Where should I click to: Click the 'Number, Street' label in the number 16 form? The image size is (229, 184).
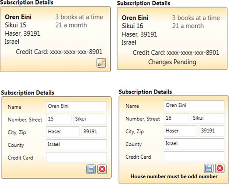[x=143, y=119]
